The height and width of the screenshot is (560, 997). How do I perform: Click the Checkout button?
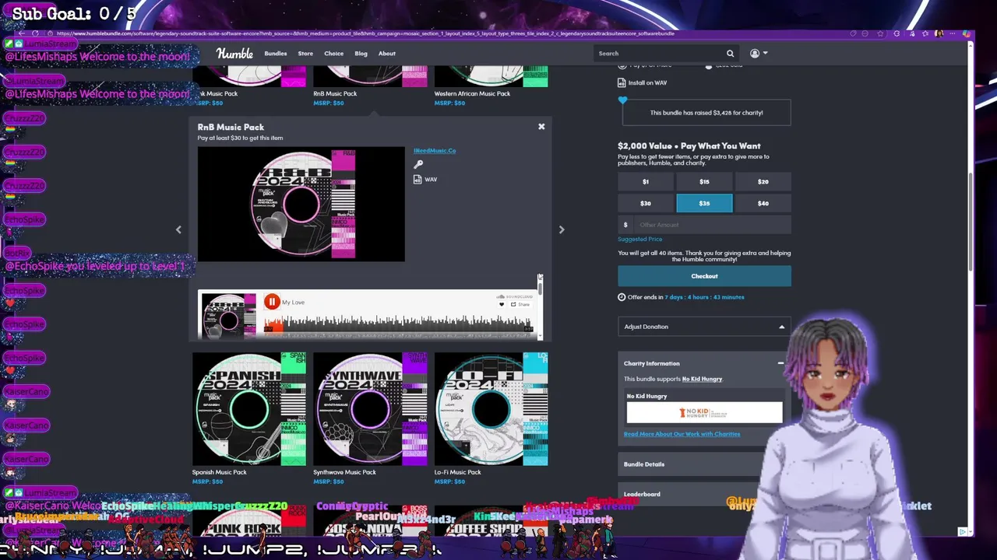704,276
